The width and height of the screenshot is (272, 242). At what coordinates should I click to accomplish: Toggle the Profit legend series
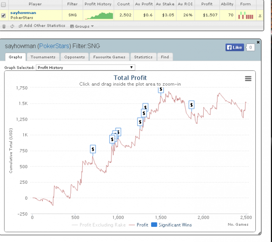(x=138, y=225)
